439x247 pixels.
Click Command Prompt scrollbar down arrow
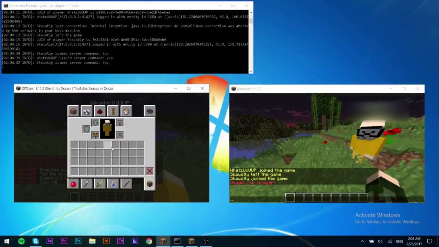[251, 71]
